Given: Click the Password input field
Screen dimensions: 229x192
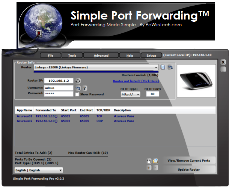Looking at the screenshot, I should tap(59, 93).
